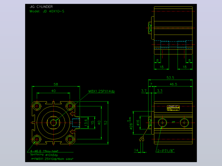
Task: Click the "3.7" dimension value
Action: 144,91
